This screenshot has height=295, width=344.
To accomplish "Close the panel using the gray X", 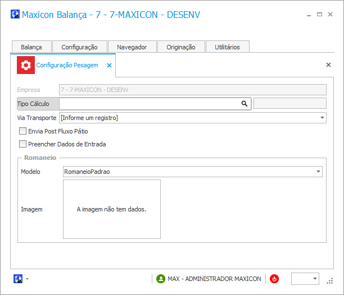I will tap(328, 65).
